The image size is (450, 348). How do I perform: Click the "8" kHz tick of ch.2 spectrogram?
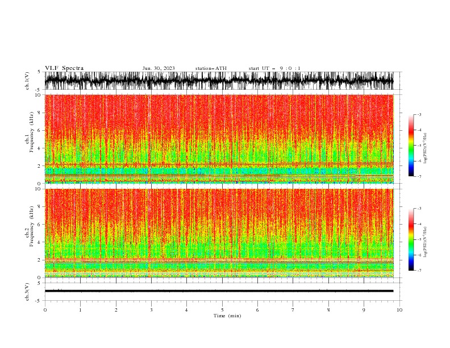39,207
